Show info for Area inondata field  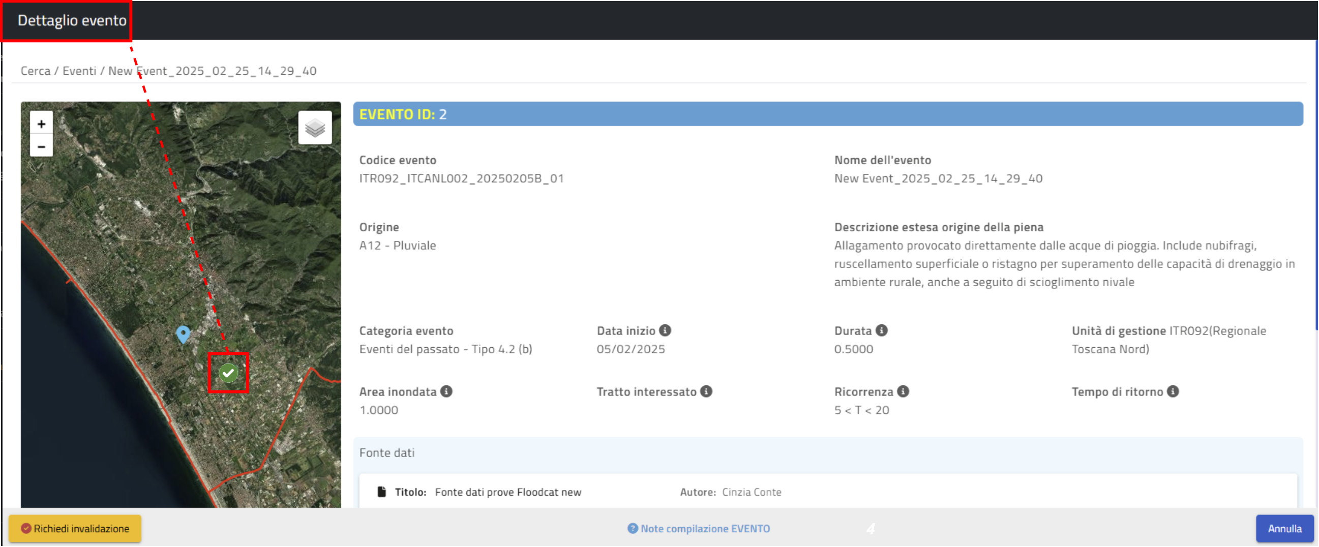[446, 391]
